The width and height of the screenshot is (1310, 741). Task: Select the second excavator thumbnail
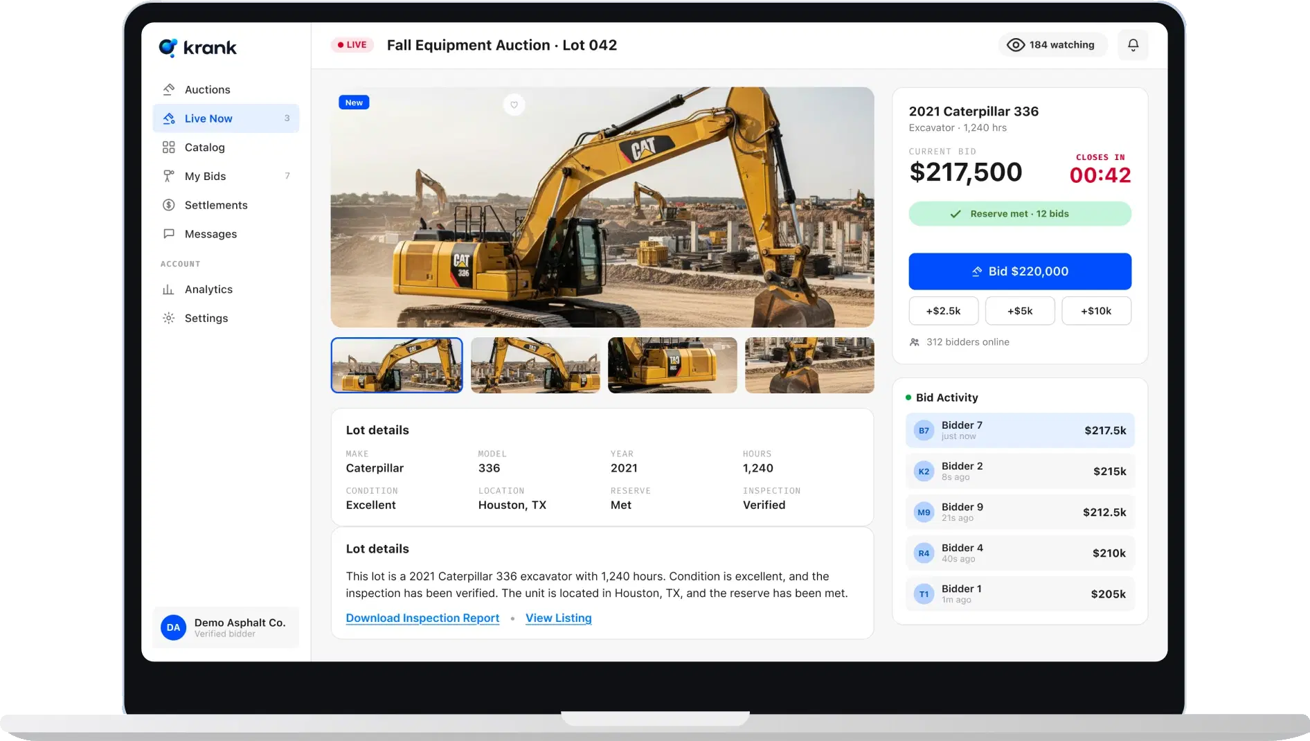coord(535,366)
